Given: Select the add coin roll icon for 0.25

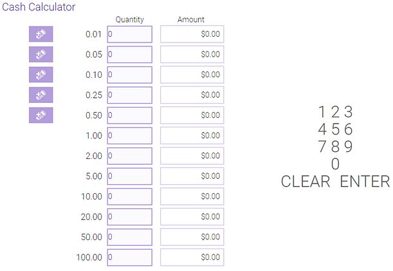Looking at the screenshot, I should point(41,95).
